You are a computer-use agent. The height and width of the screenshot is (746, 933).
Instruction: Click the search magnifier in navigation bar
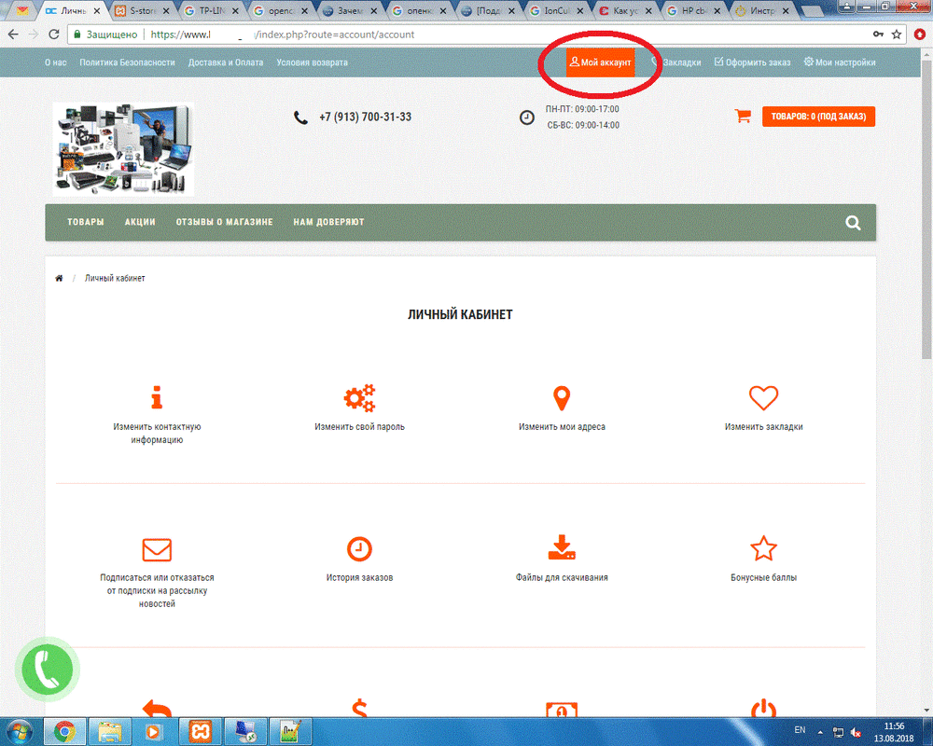click(853, 223)
